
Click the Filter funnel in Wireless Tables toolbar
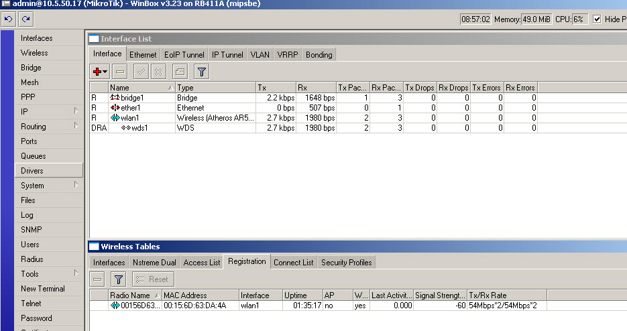coord(119,279)
